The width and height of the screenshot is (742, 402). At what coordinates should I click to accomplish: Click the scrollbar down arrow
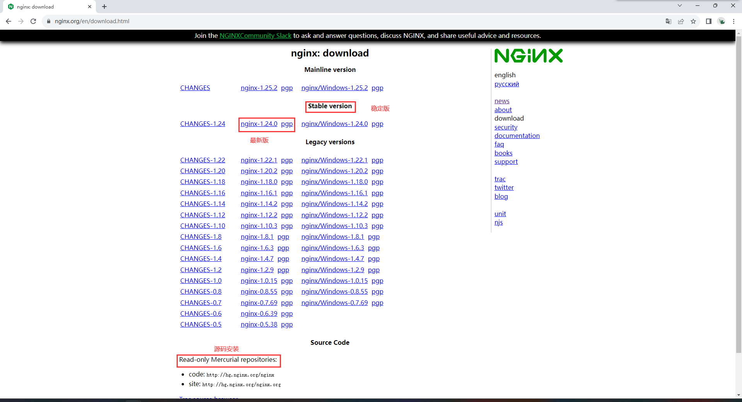pos(739,395)
